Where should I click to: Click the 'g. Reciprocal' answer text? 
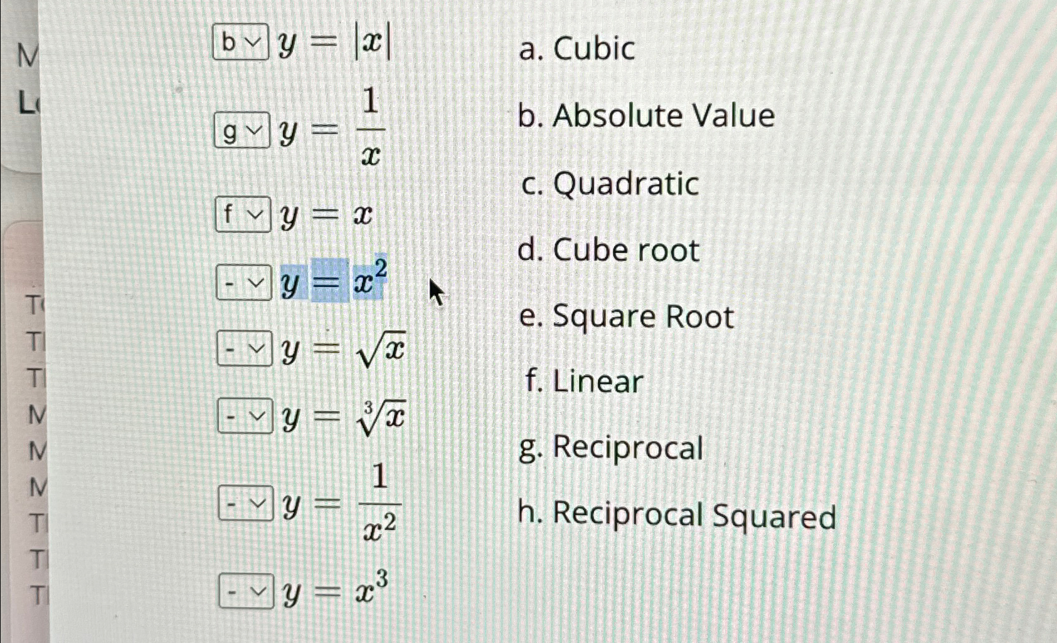[x=612, y=448]
